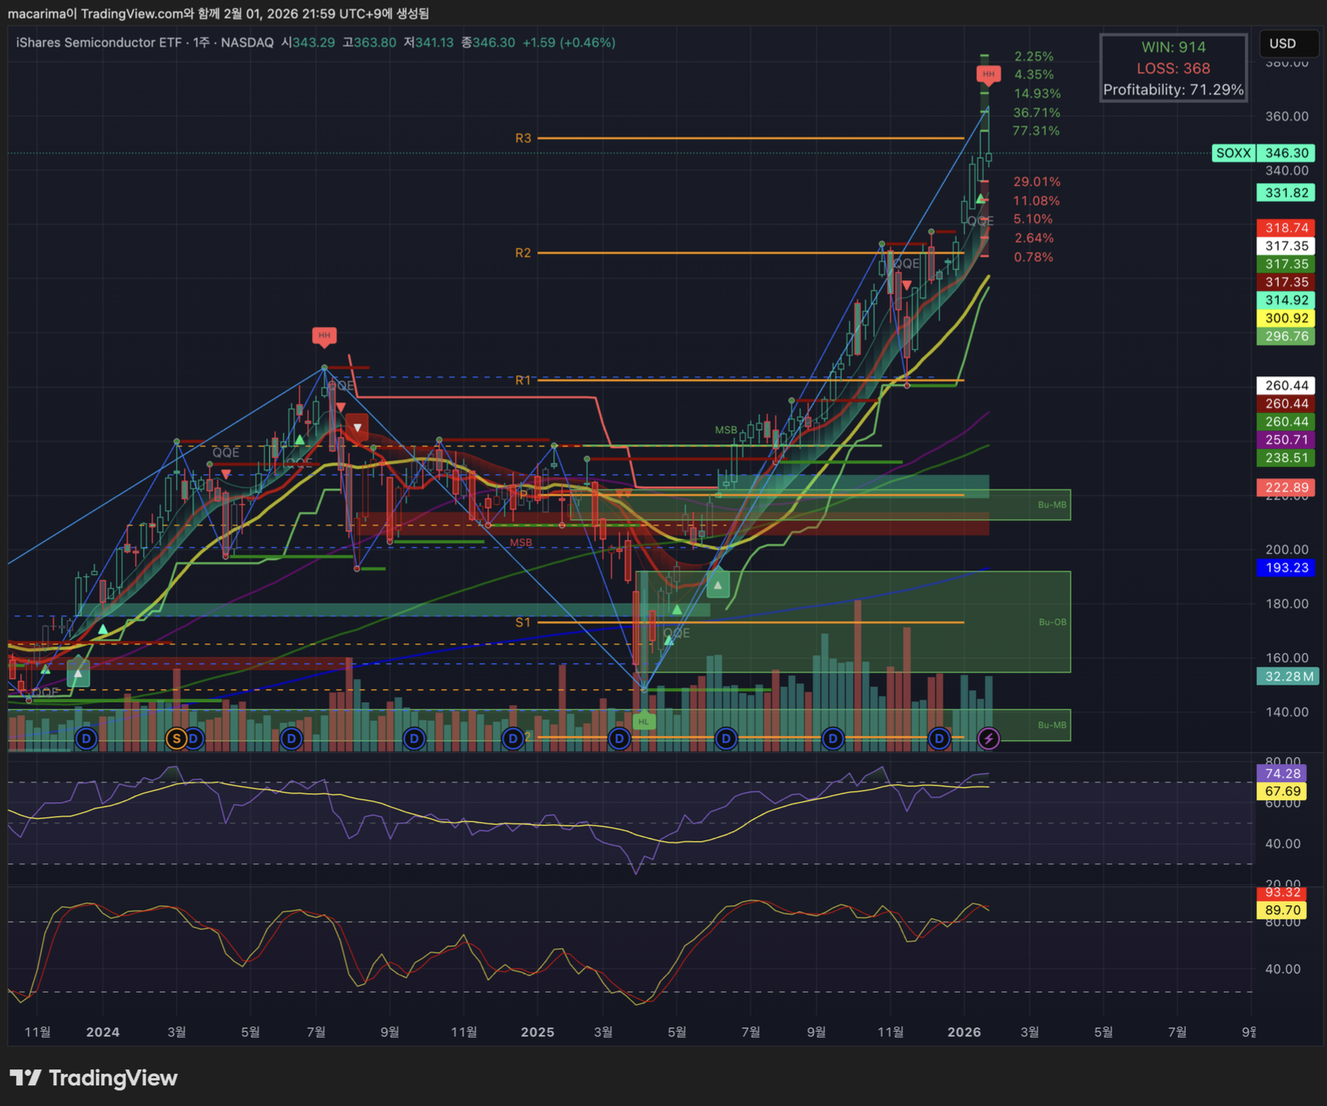Click the red HH label at the chart peak

[988, 74]
